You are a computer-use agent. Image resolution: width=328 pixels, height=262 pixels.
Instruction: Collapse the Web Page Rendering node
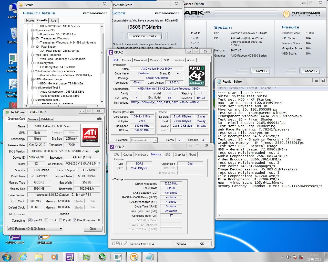click(x=33, y=55)
